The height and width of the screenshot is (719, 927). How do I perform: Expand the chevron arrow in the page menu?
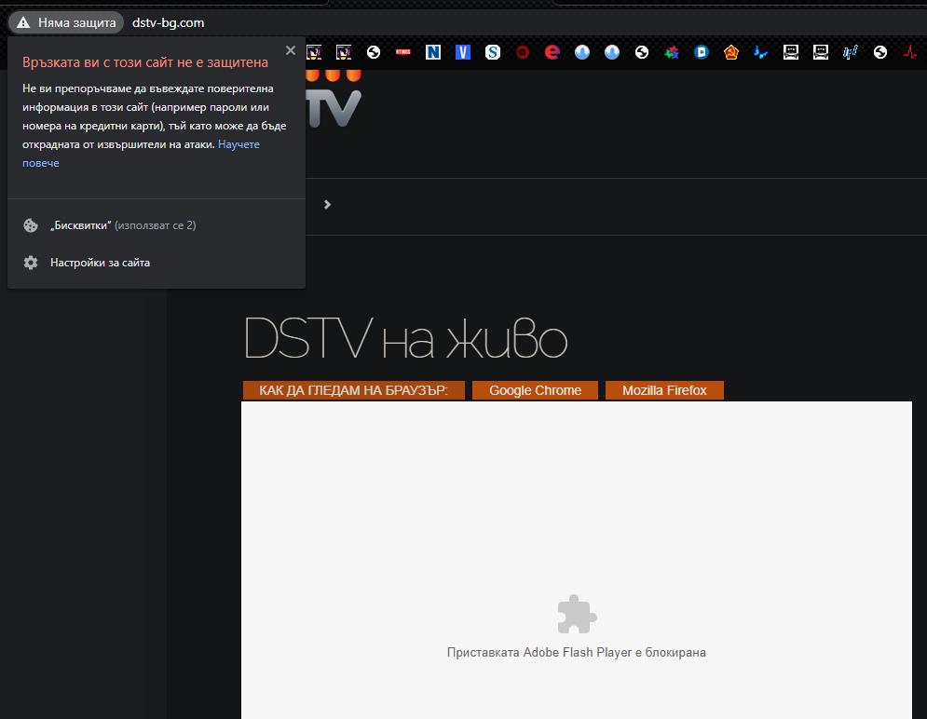327,204
